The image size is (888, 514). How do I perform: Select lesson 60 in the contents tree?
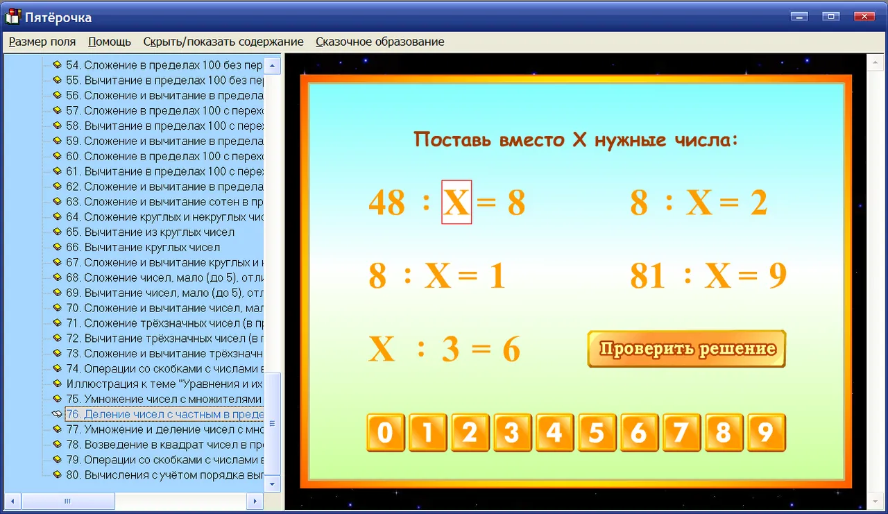click(x=164, y=156)
